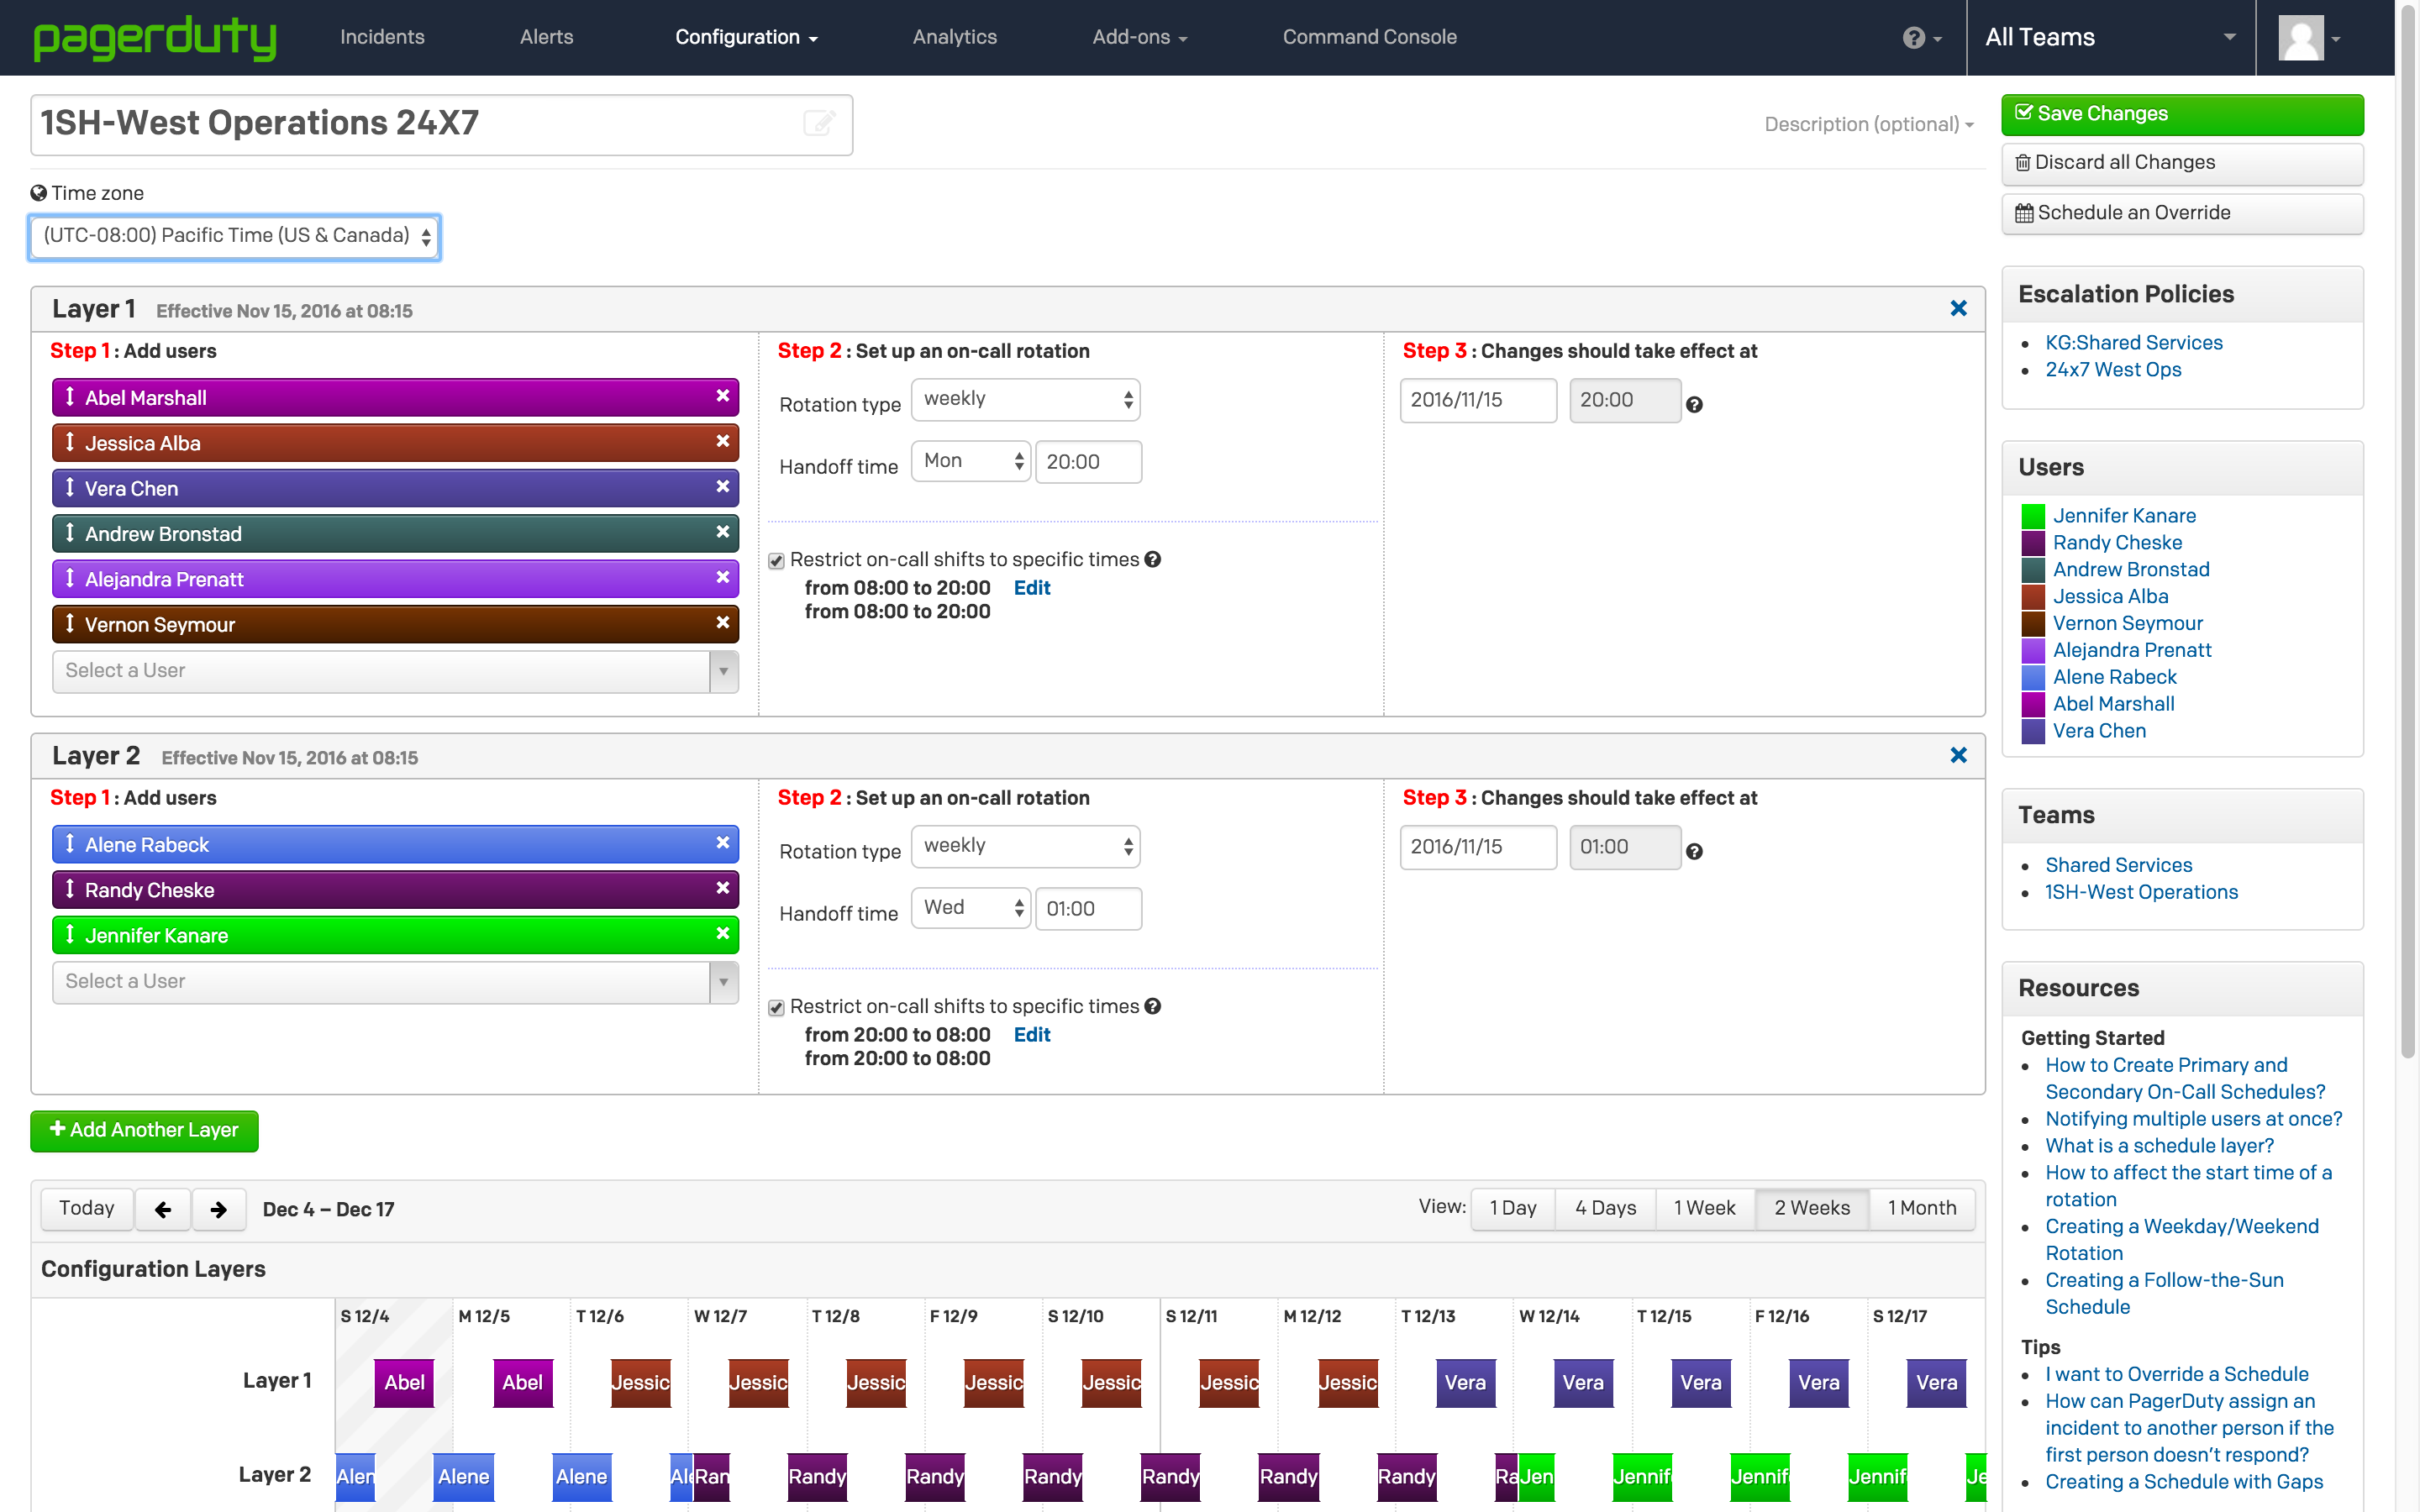The width and height of the screenshot is (2420, 1512).
Task: Click the drag handle icon on Vera Chen
Action: (70, 488)
